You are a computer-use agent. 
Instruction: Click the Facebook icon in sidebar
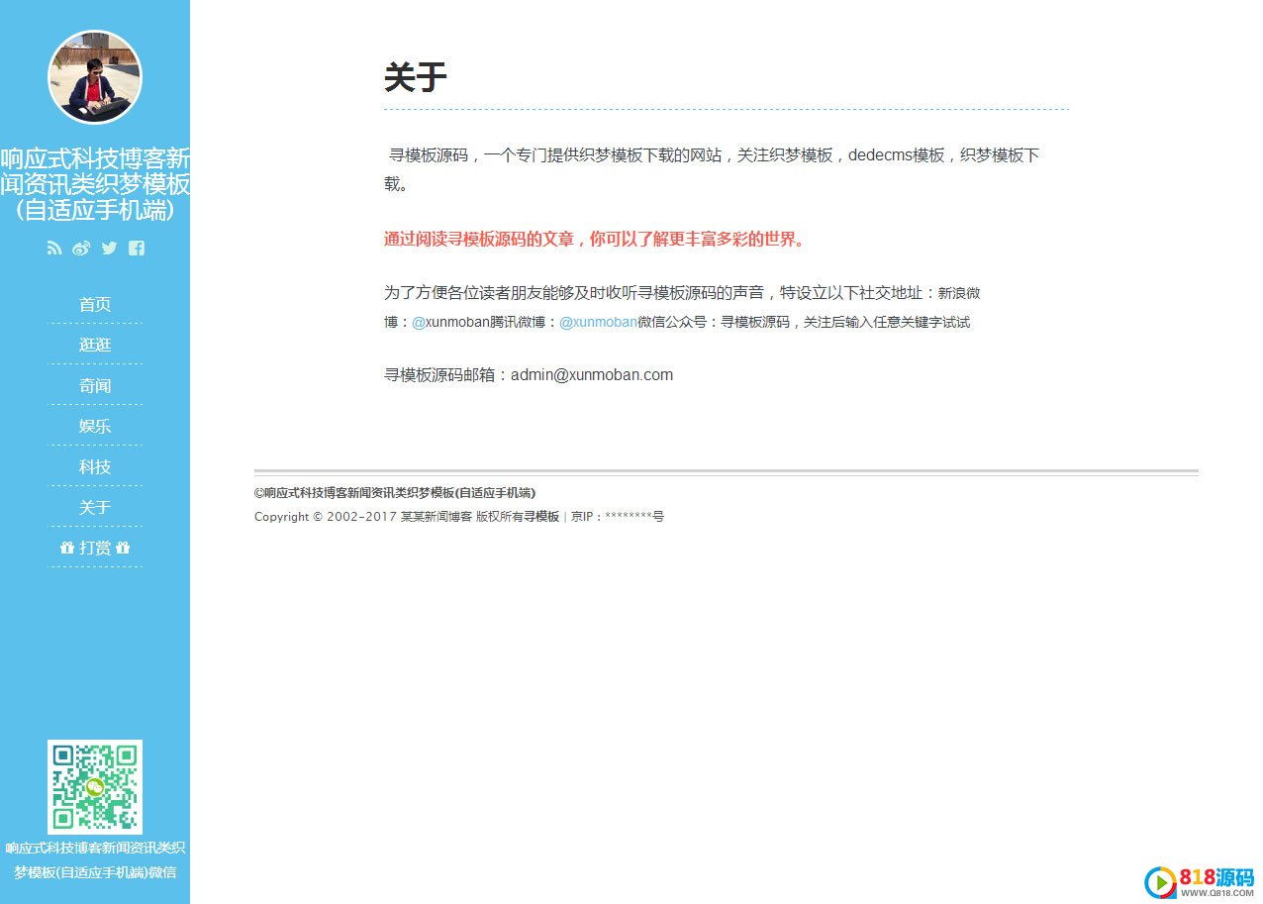[x=137, y=249]
